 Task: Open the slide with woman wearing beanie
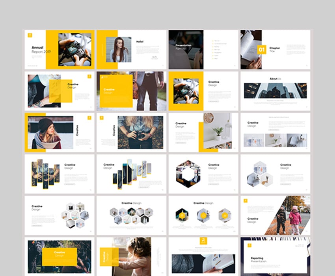[x=59, y=132]
